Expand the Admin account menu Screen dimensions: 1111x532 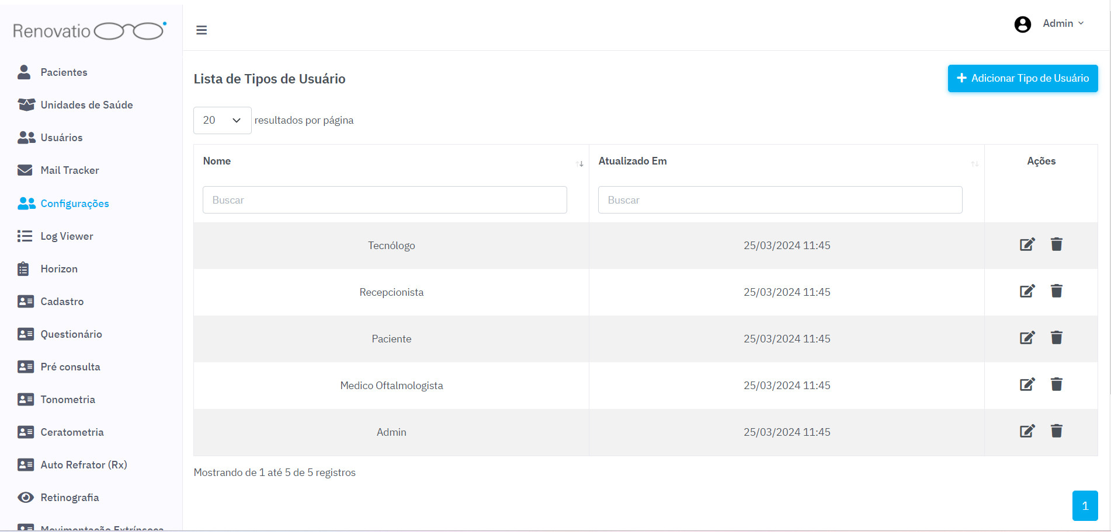pos(1063,23)
